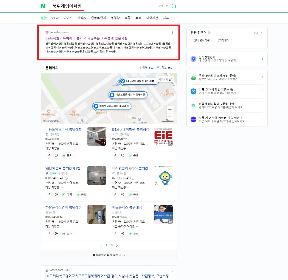Open the IJedu학원 result title link
Viewport: 288px width, 280px height.
click(86, 38)
